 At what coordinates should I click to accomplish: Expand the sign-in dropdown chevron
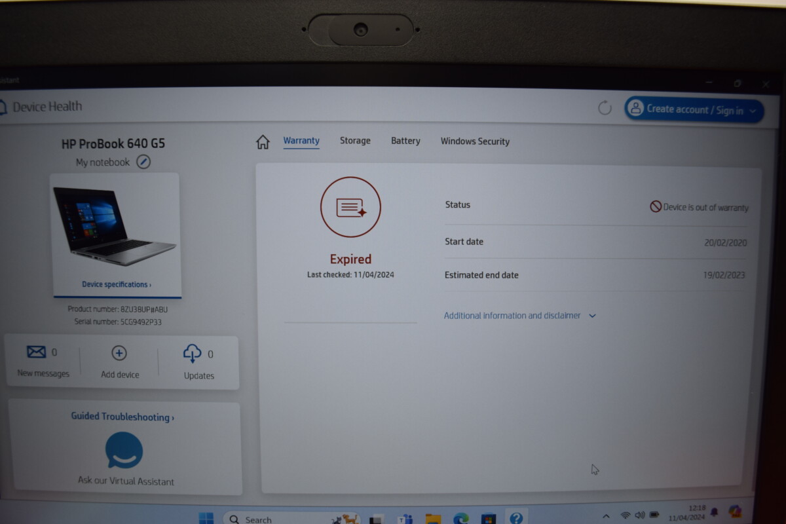coord(753,111)
